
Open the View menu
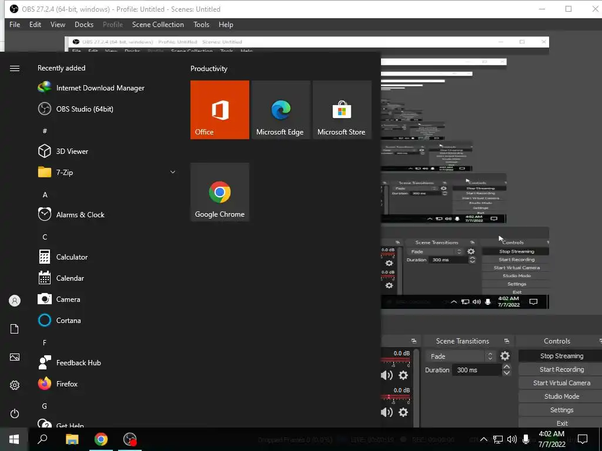[x=58, y=25]
